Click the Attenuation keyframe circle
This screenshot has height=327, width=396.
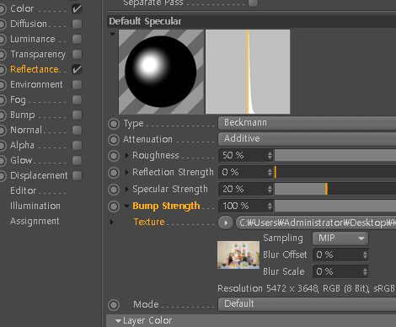(x=114, y=140)
